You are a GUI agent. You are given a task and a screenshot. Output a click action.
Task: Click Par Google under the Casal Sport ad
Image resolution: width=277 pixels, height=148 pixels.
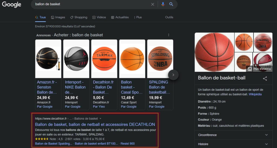(x=128, y=106)
